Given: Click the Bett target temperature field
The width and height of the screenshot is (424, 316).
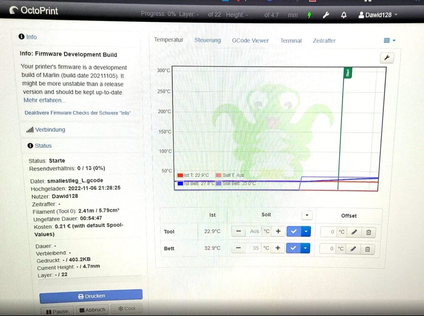Looking at the screenshot, I should (x=253, y=248).
